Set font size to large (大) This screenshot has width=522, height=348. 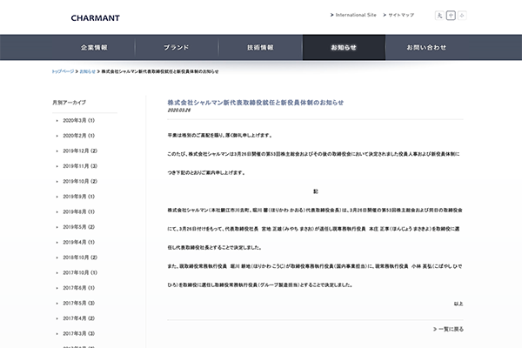439,16
